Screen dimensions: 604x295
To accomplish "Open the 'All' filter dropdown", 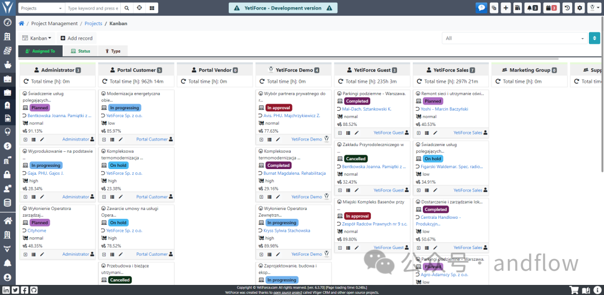I will [x=515, y=38].
